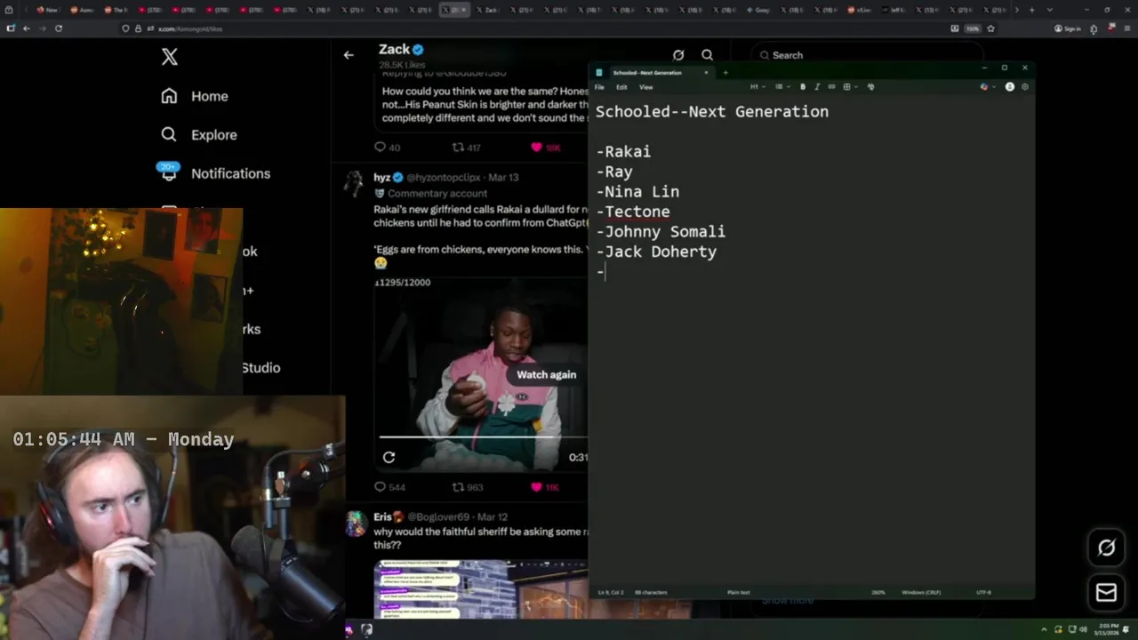Screen dimensions: 1138x640
Task: Add a new tab in Notepad
Action: click(725, 73)
